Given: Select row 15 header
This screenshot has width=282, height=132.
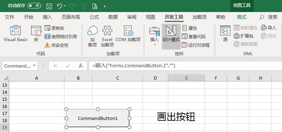Looking at the screenshot, I should point(5,99).
